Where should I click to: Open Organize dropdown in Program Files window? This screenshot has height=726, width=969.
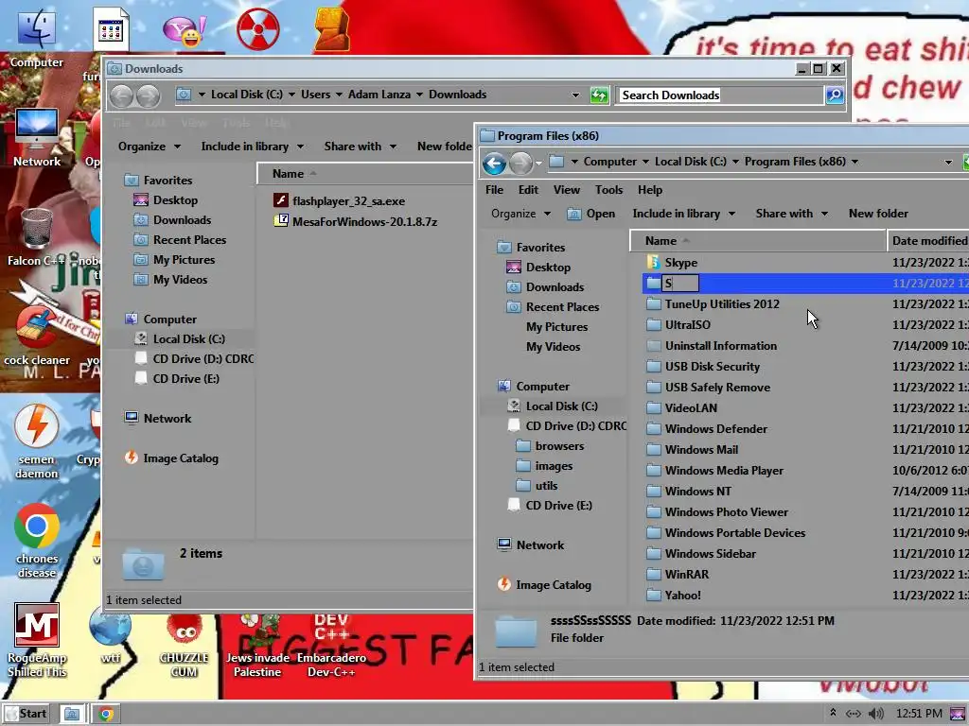521,213
